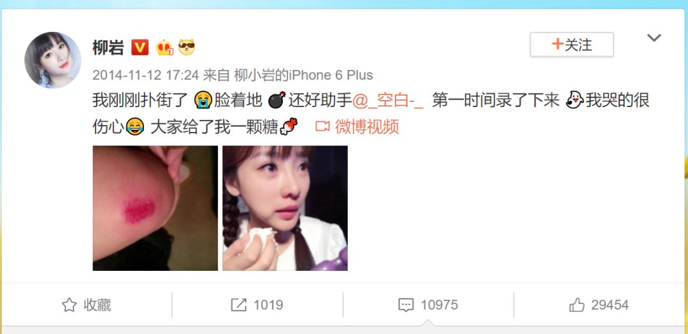Toggle 收藏 favorite on this post
Image resolution: width=688 pixels, height=334 pixels.
coord(87,305)
